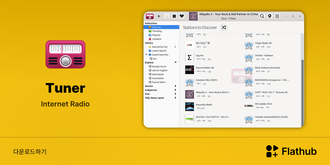This screenshot has height=165, width=330.
Task: Click the DIGITAL 102.9 (MTY) station logo
Action: point(189,119)
